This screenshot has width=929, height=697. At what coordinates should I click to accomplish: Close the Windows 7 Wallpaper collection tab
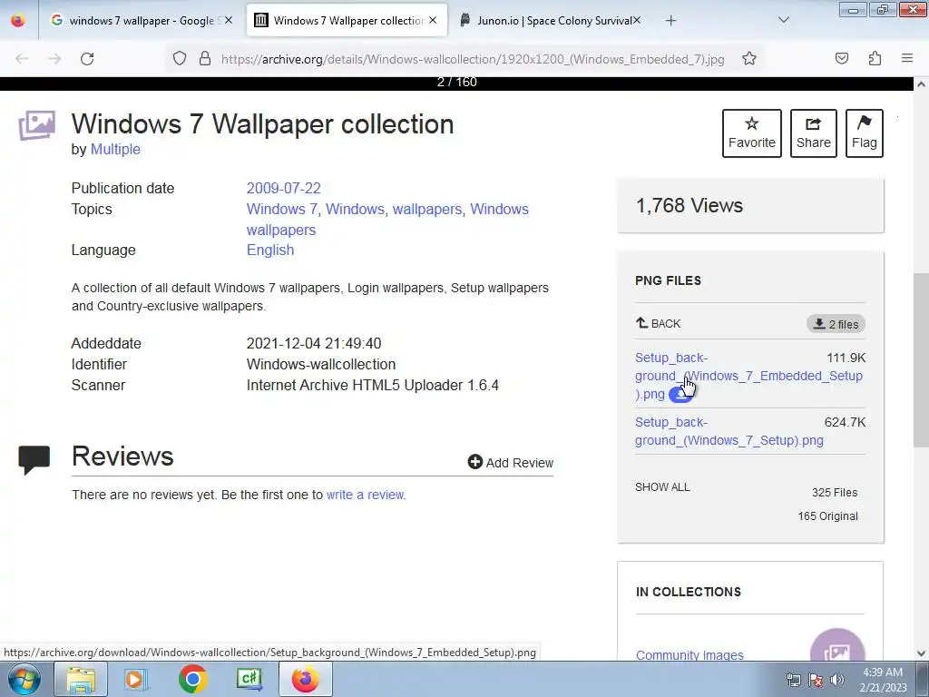[x=433, y=20]
